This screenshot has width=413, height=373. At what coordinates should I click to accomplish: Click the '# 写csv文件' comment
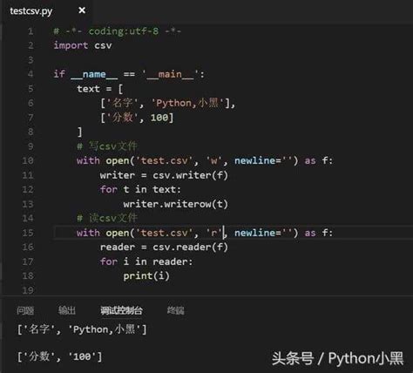point(106,146)
